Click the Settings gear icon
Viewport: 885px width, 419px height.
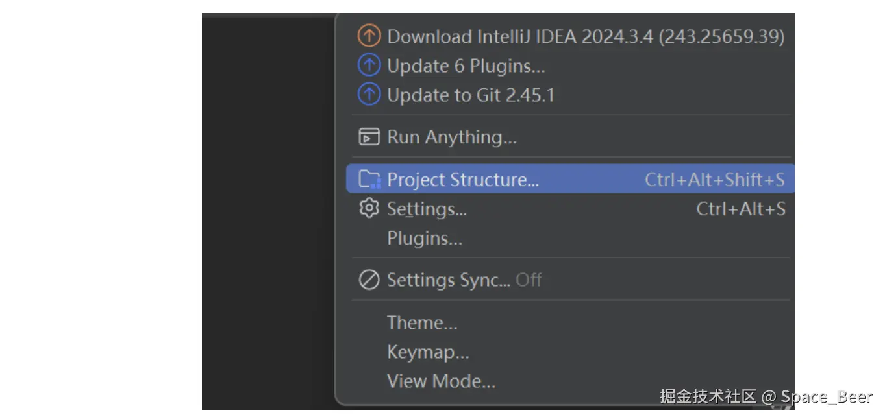pos(369,209)
